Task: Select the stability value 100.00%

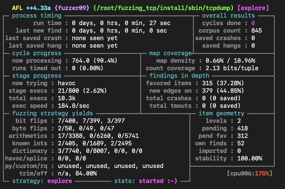Action: (x=250, y=159)
